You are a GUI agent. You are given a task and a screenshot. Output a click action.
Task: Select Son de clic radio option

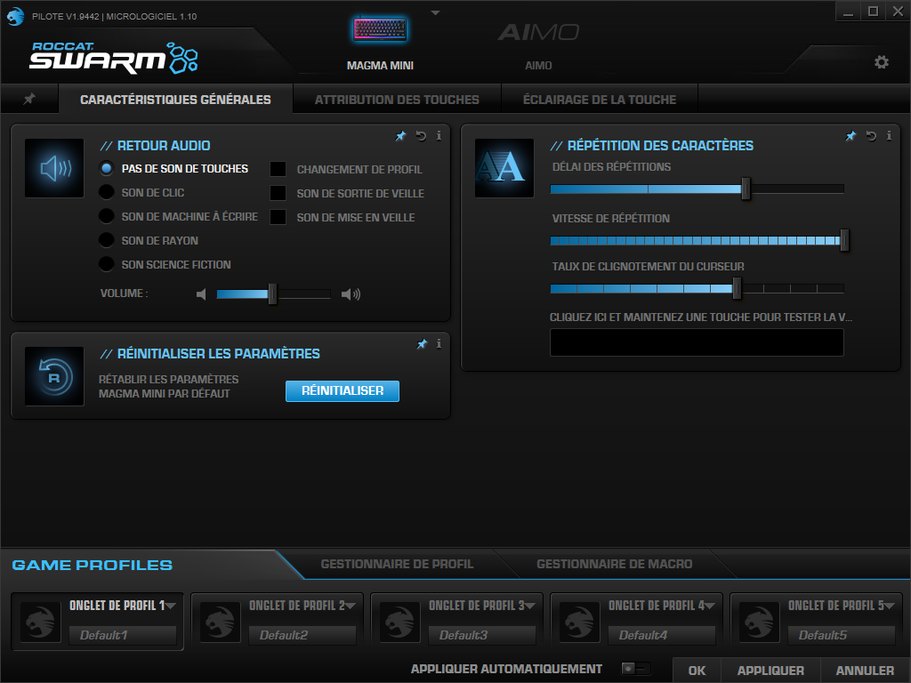click(x=107, y=192)
